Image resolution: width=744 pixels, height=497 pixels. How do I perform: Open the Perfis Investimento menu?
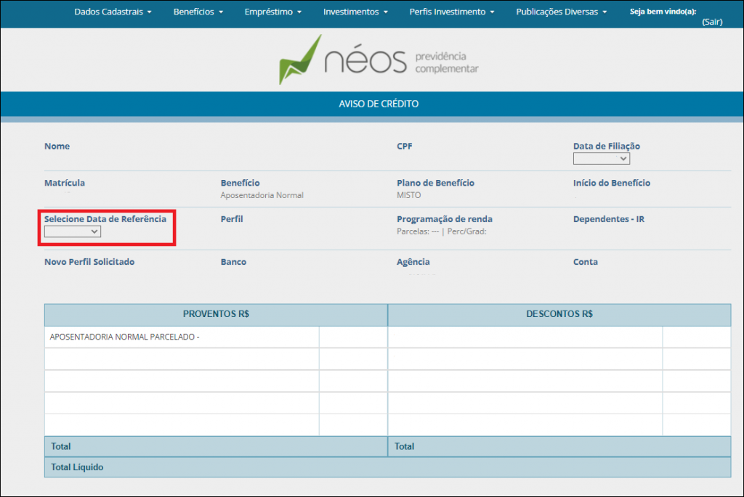(451, 12)
